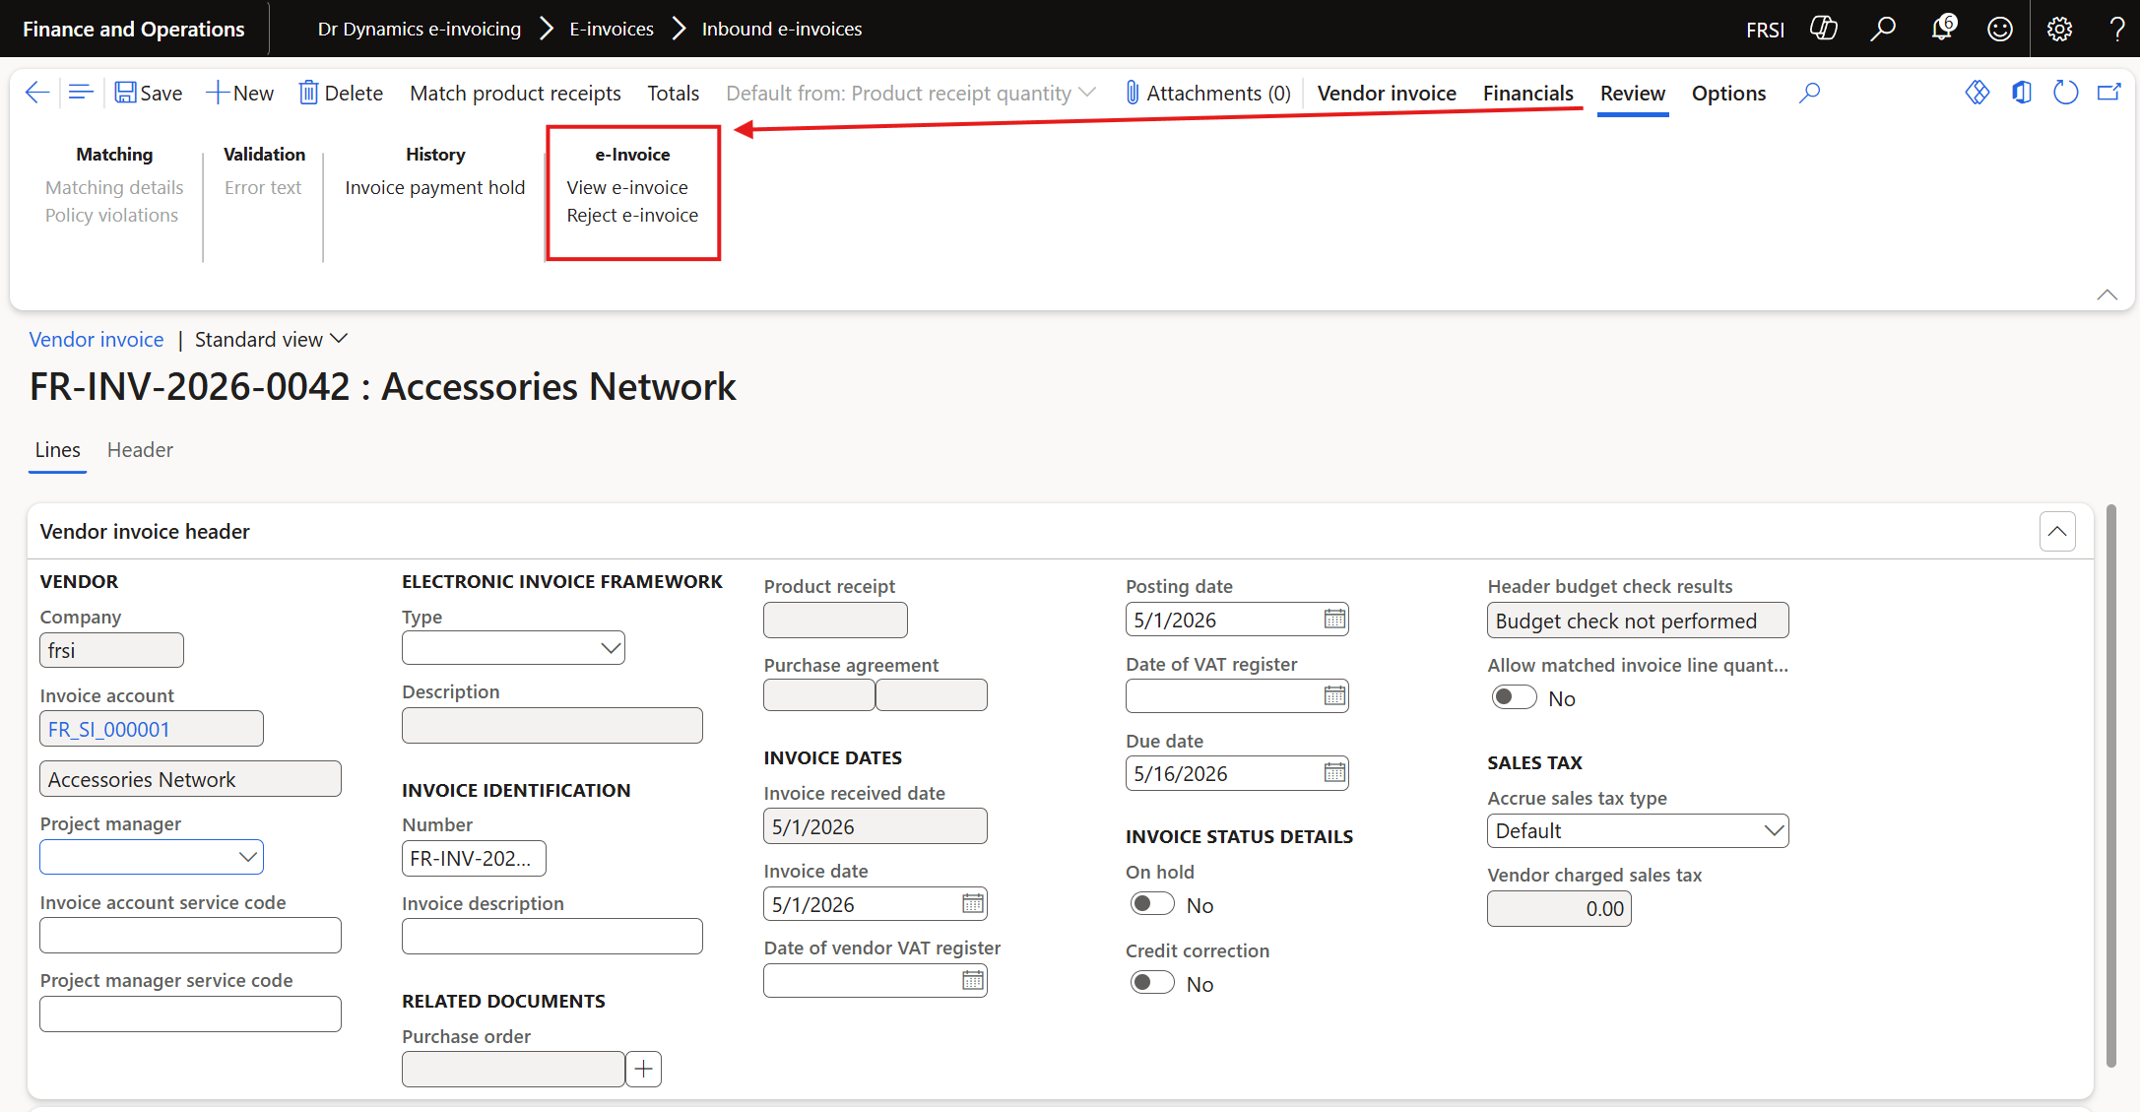Open the Project manager dropdown

tap(248, 857)
